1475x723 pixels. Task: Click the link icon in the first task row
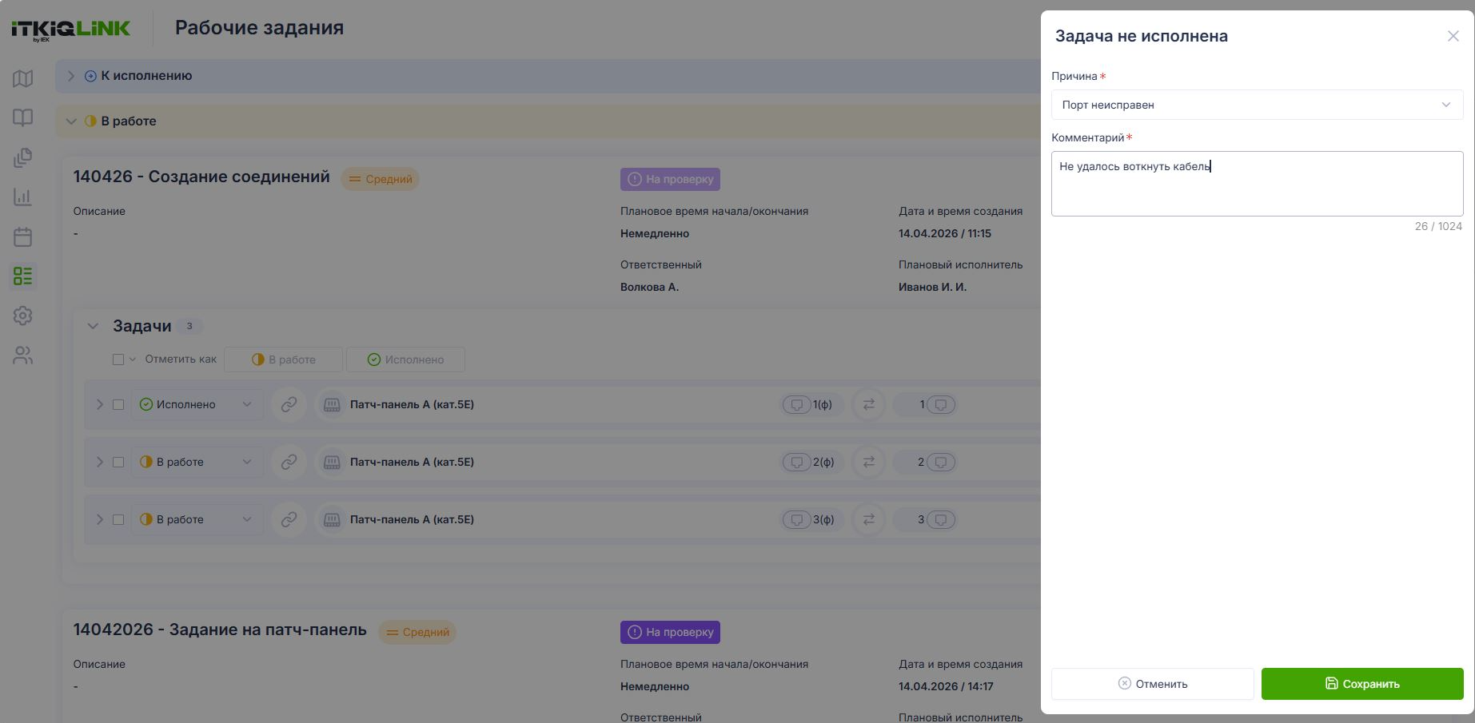pos(289,404)
